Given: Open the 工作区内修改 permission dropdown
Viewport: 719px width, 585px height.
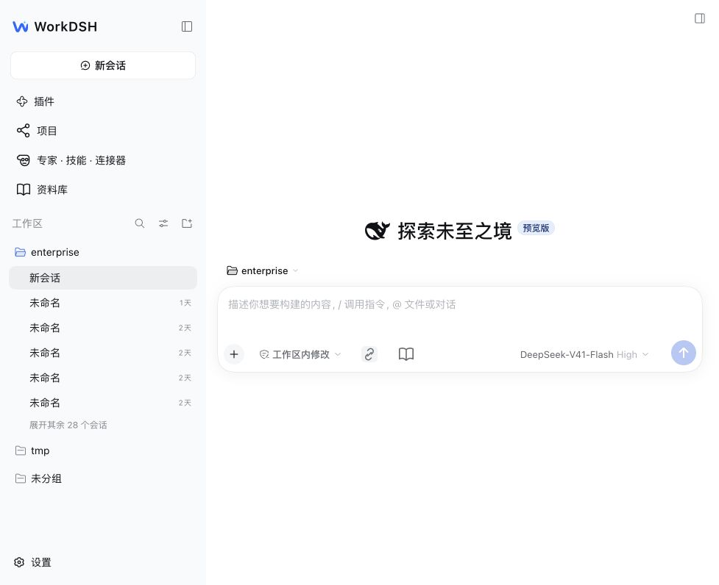Looking at the screenshot, I should click(300, 354).
